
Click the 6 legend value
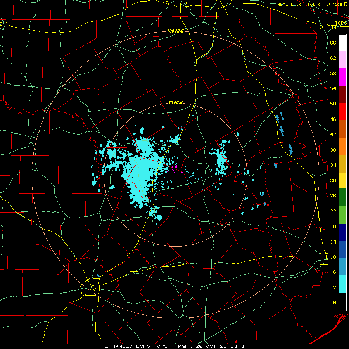(x=335, y=272)
